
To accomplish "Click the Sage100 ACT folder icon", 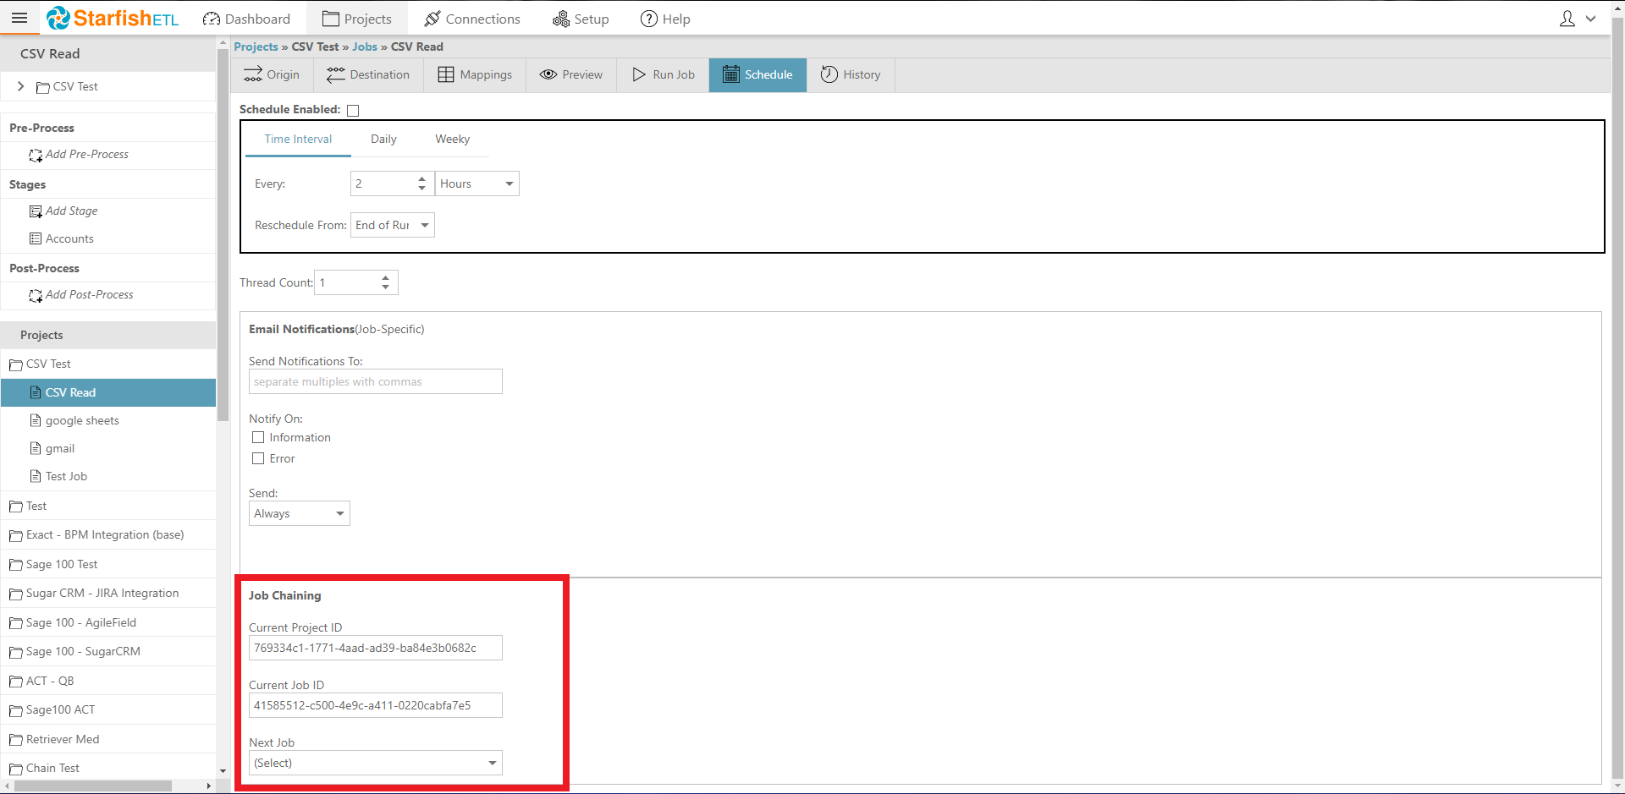I will click(15, 710).
